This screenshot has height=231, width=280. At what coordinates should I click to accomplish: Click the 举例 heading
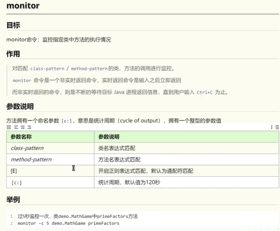tap(13, 199)
